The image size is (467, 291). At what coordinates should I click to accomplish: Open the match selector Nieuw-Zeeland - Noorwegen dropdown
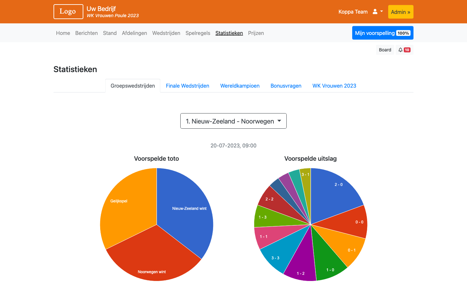pyautogui.click(x=233, y=121)
